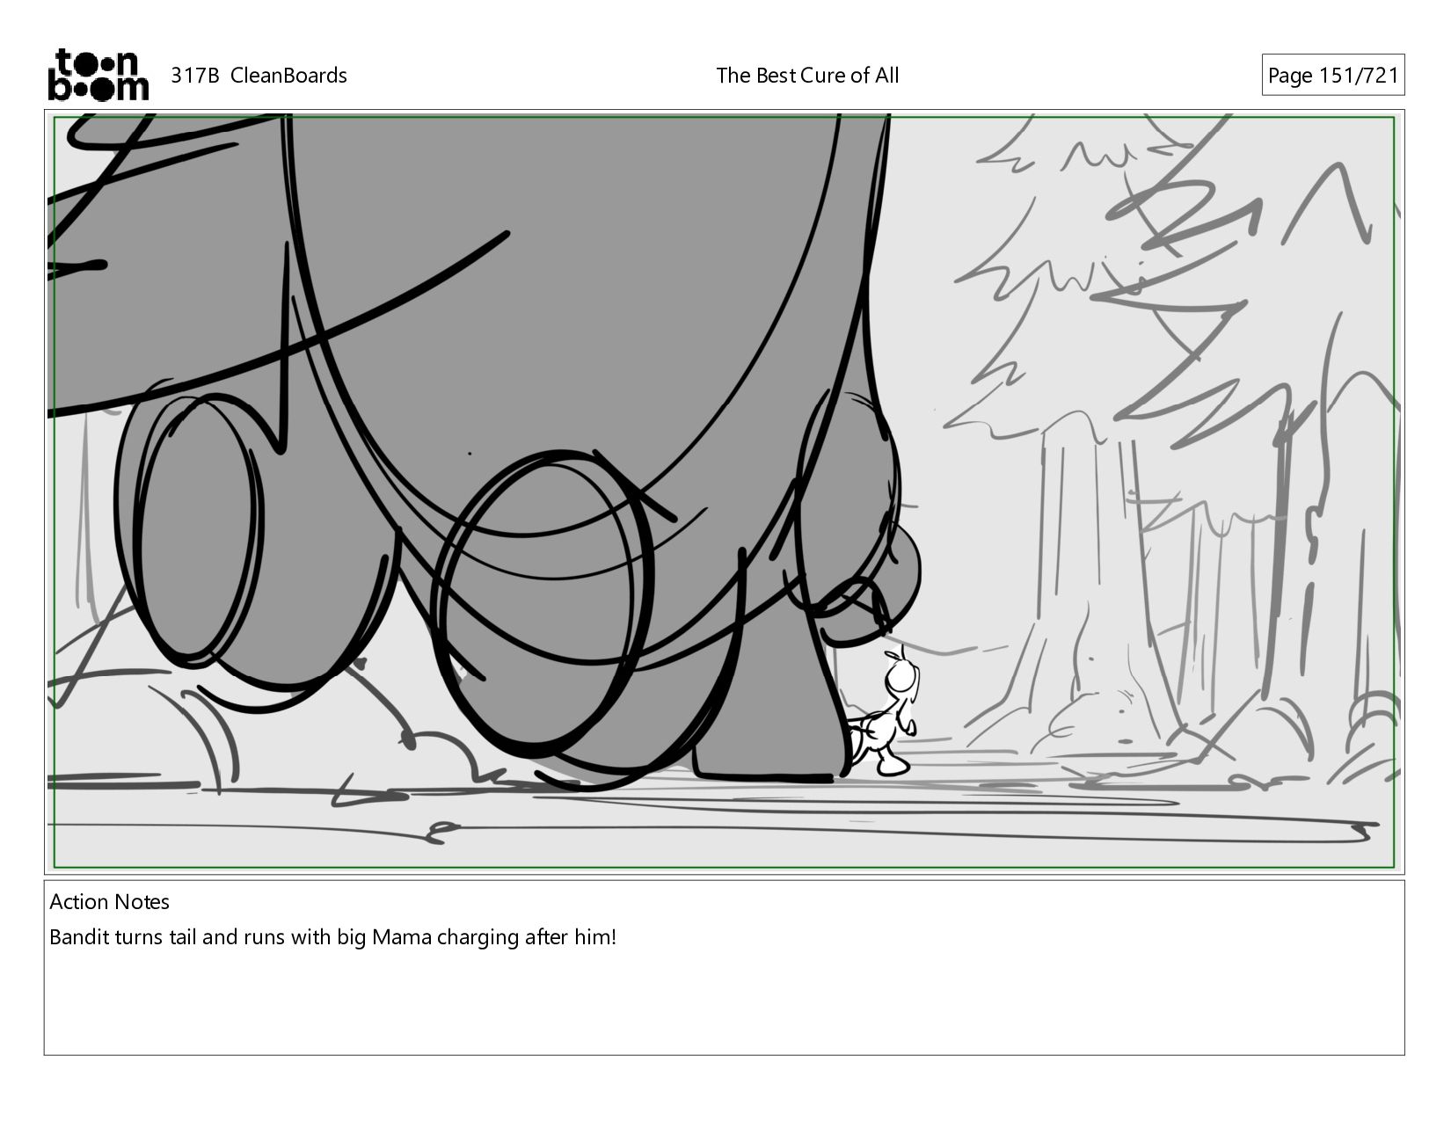Click the Toon Boom logo
1451x1121 pixels.
pyautogui.click(x=98, y=75)
